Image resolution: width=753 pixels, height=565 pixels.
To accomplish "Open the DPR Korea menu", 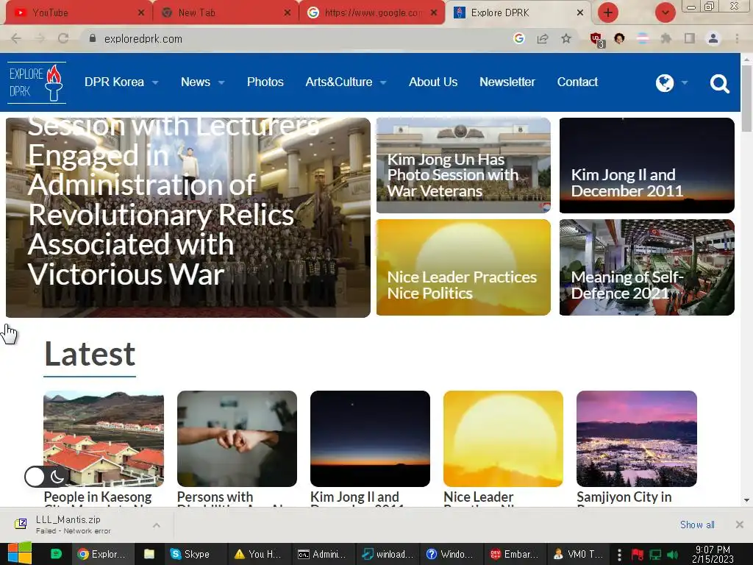I will 114,82.
